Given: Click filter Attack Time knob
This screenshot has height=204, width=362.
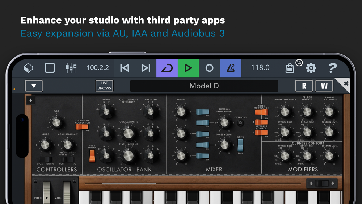Looking at the screenshot, I should tap(285, 132).
